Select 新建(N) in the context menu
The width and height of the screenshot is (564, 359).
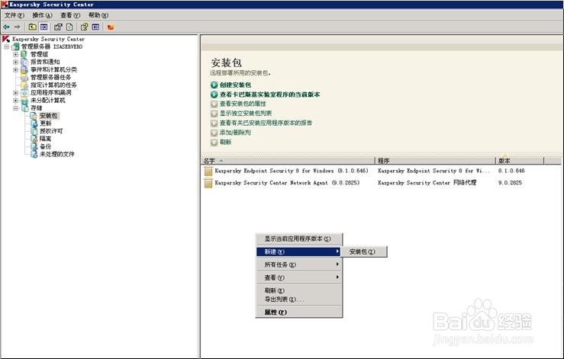tap(299, 252)
